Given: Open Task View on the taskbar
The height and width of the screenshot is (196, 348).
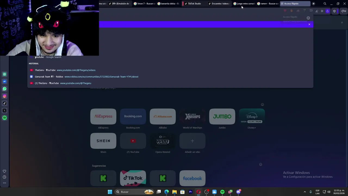Looking at the screenshot, I should pos(159,192).
